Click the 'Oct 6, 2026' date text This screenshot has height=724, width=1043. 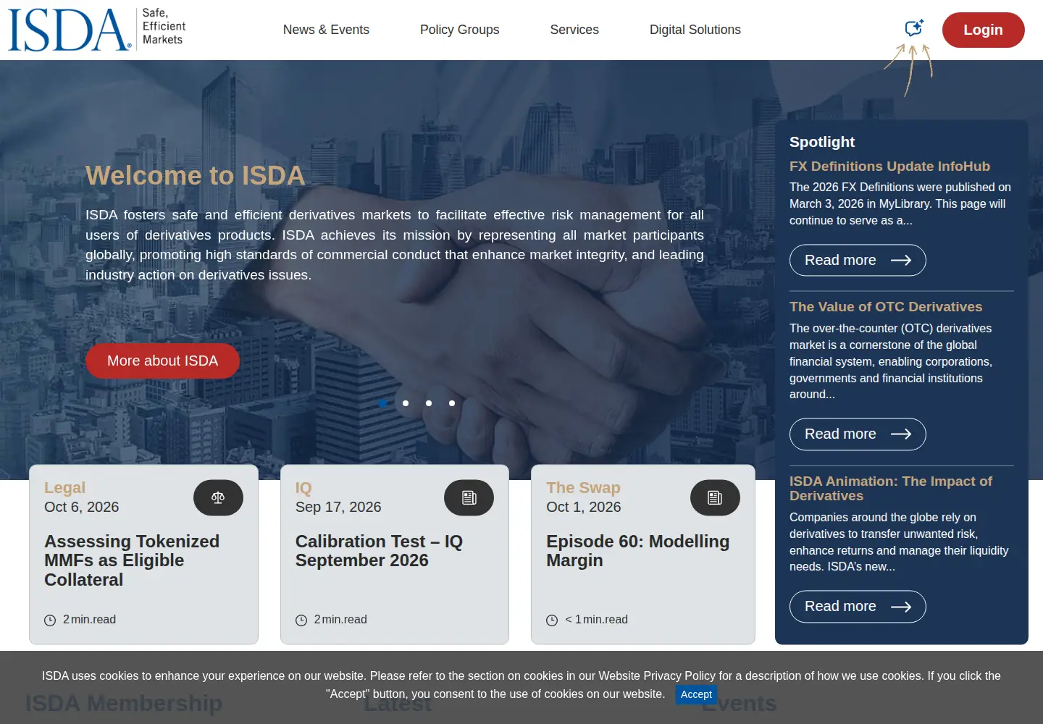81,508
